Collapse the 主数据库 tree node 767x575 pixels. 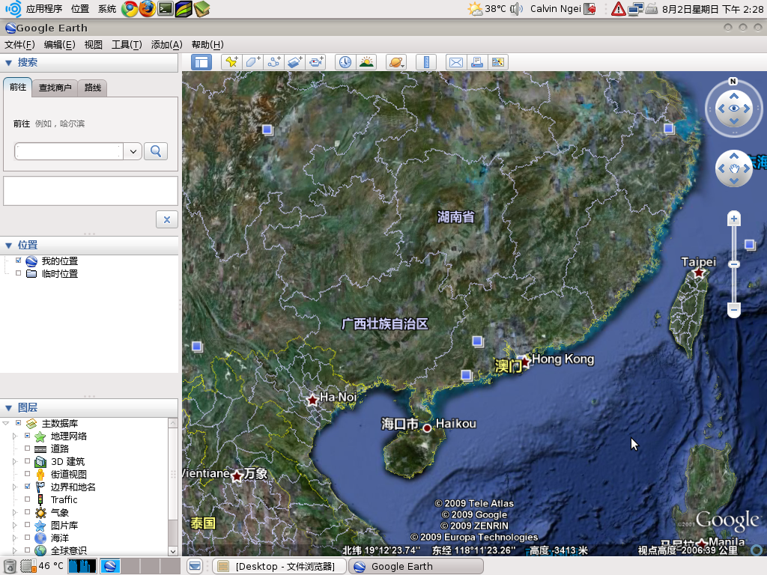coord(5,423)
